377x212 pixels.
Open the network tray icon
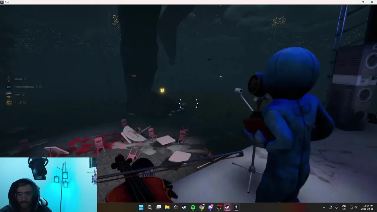351,207
